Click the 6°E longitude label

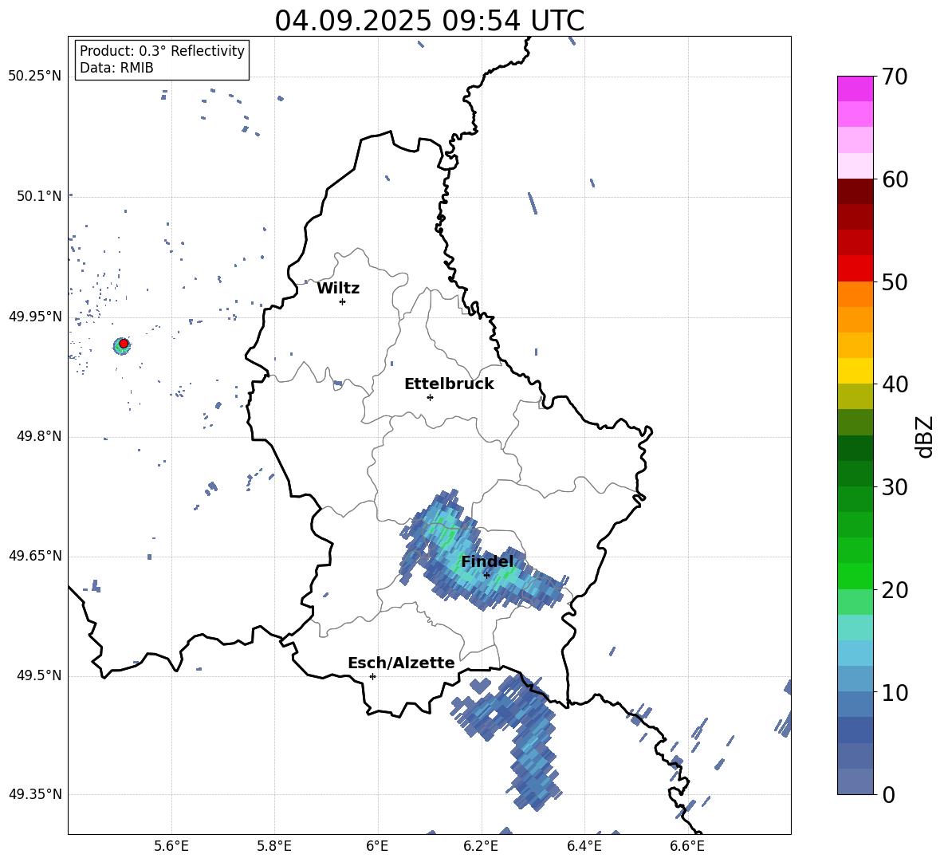pos(377,846)
